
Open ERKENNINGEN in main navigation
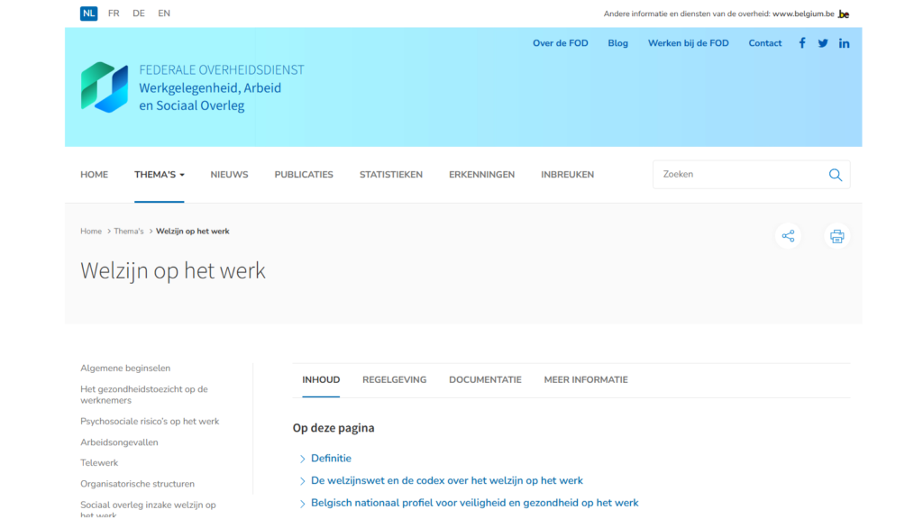(x=481, y=175)
